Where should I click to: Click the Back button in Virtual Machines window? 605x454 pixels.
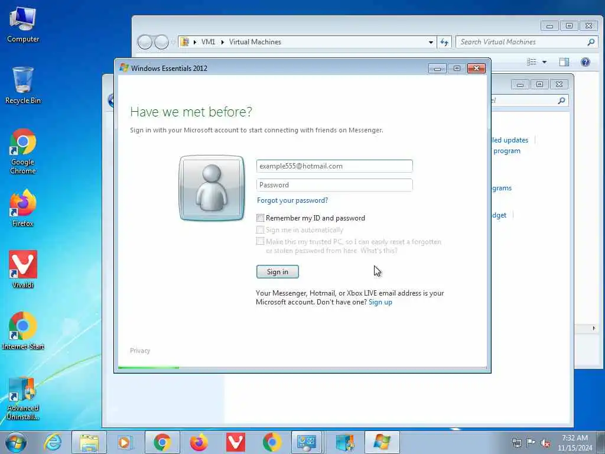tap(145, 42)
